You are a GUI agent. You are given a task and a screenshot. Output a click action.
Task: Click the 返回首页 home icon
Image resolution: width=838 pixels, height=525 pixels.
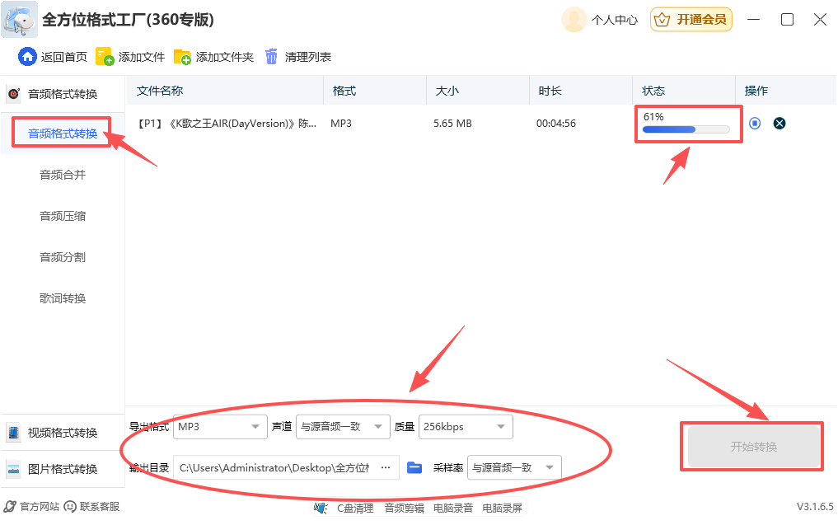pyautogui.click(x=28, y=57)
